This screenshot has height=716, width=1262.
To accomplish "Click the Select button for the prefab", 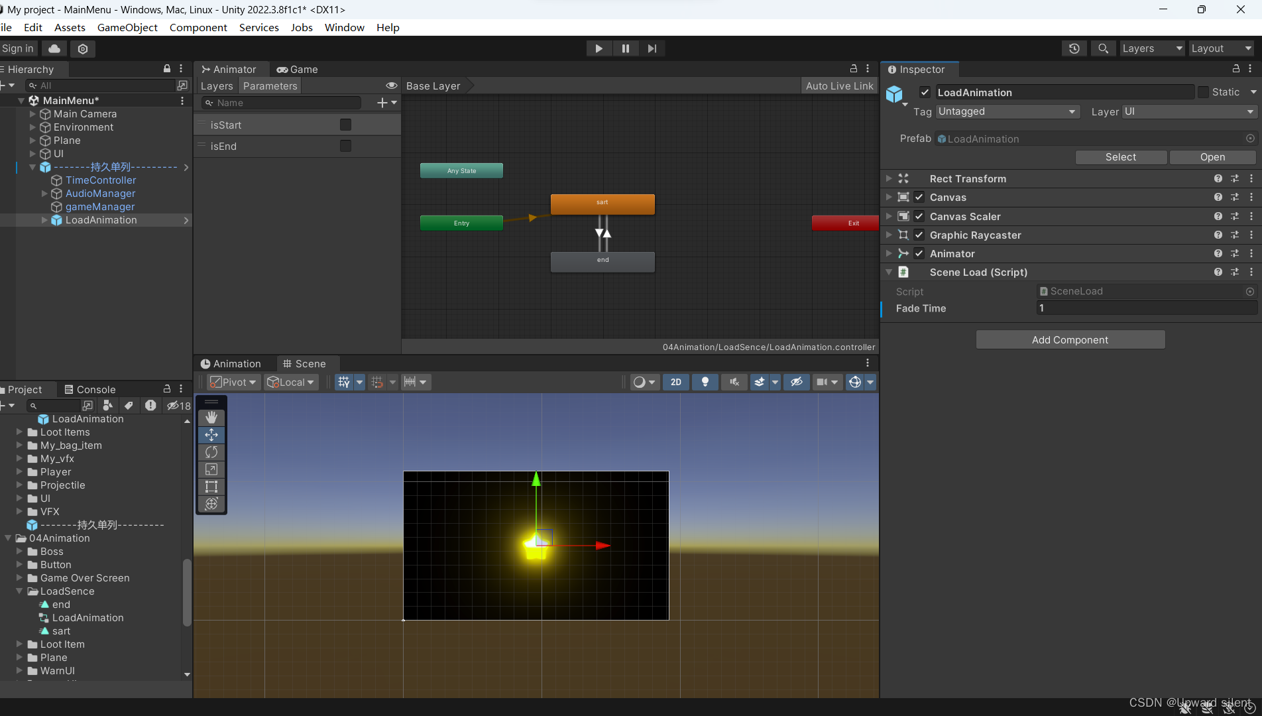I will click(1120, 157).
